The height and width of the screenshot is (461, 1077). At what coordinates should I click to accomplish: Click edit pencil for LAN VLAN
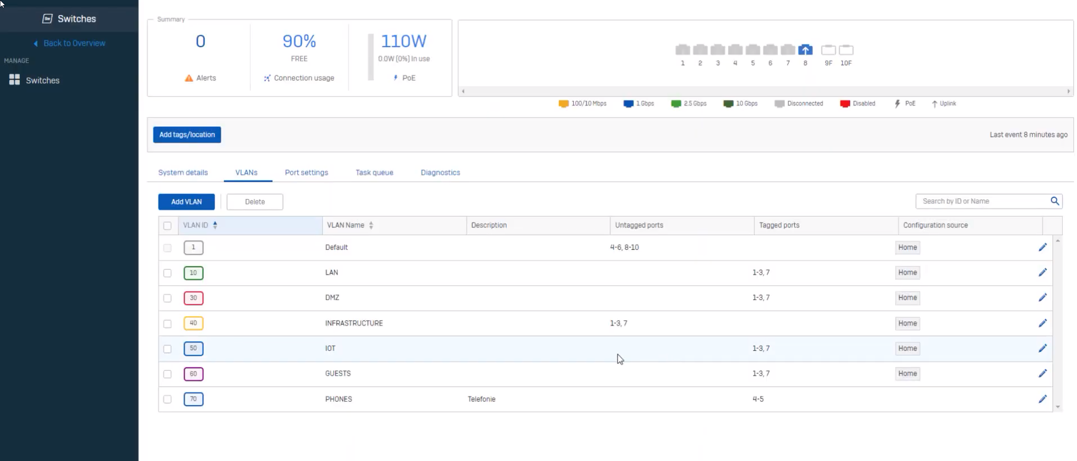[1042, 272]
